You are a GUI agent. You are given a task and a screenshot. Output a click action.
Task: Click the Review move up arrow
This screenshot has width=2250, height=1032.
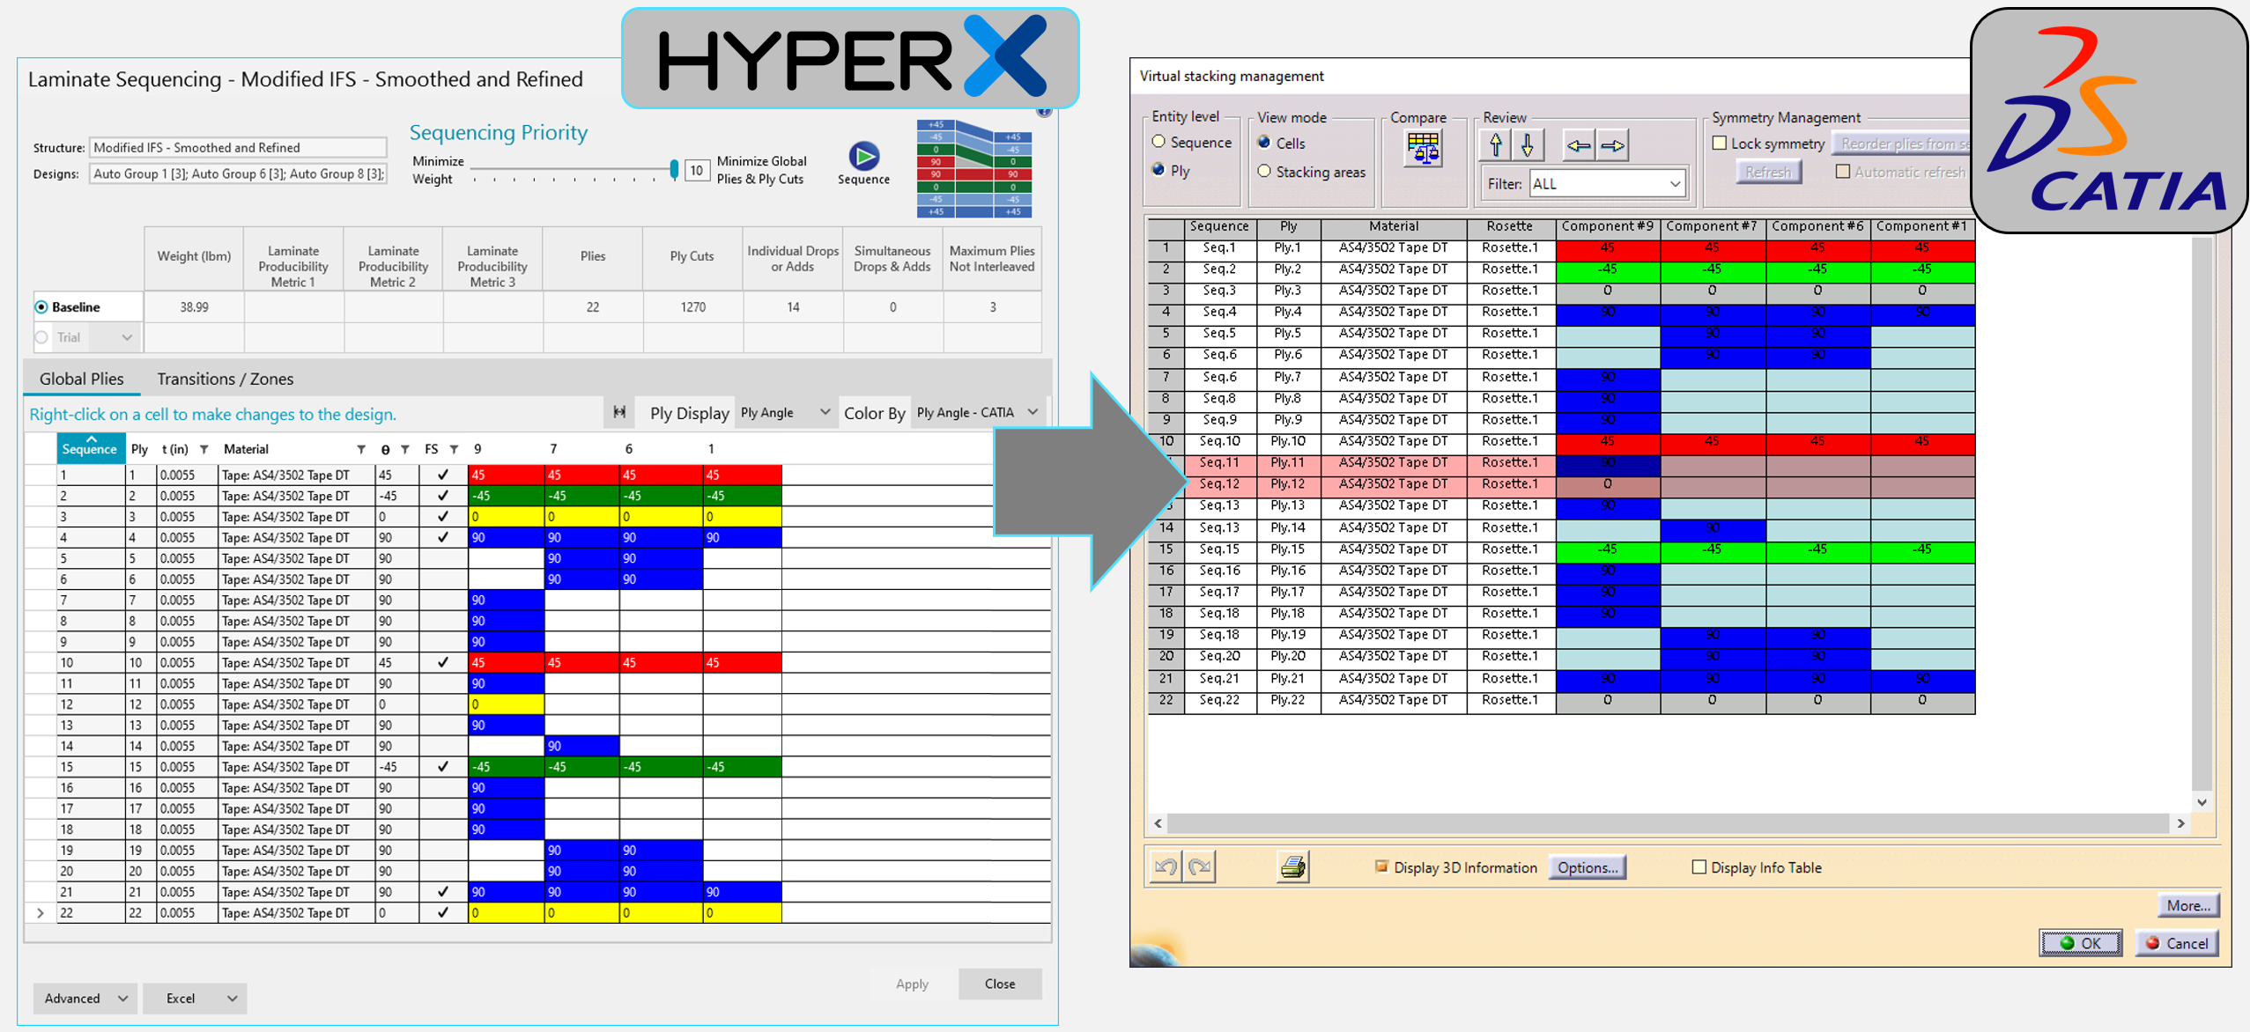1495,145
